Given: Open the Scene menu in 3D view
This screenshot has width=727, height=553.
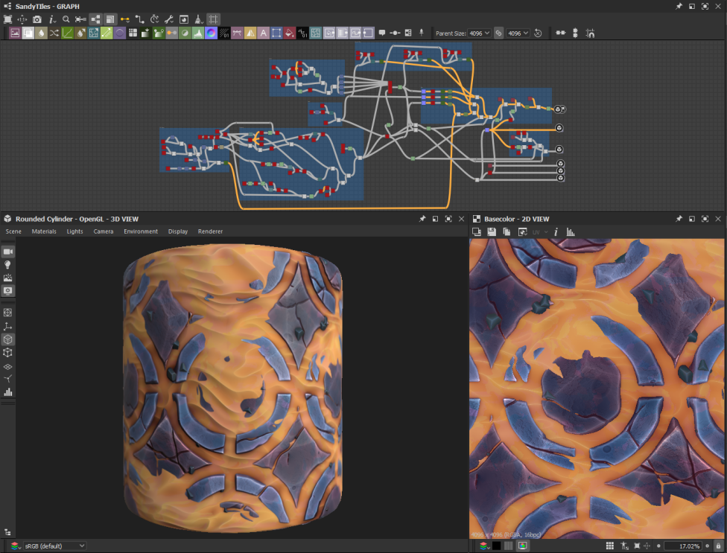Looking at the screenshot, I should coord(13,231).
